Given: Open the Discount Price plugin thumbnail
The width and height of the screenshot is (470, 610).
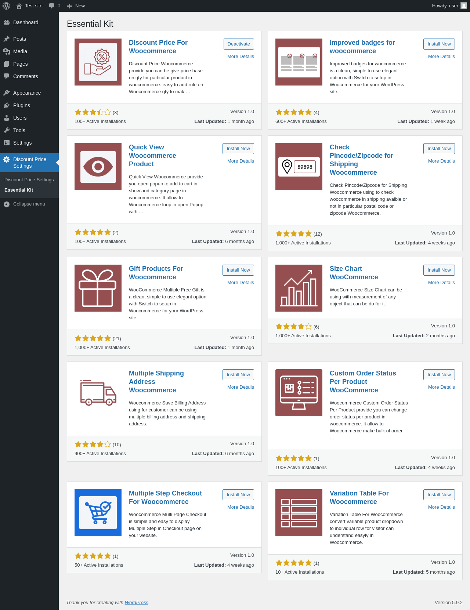Looking at the screenshot, I should pyautogui.click(x=98, y=62).
